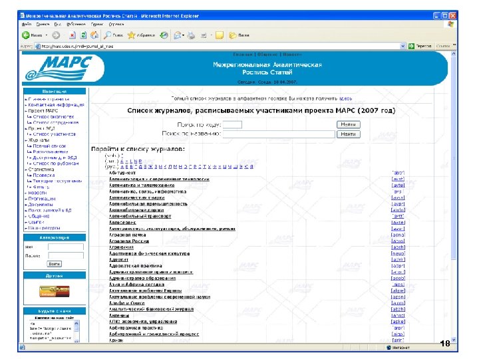The image size is (479, 359).
Task: Focus the Пароль field in login box
Action: coord(66,255)
